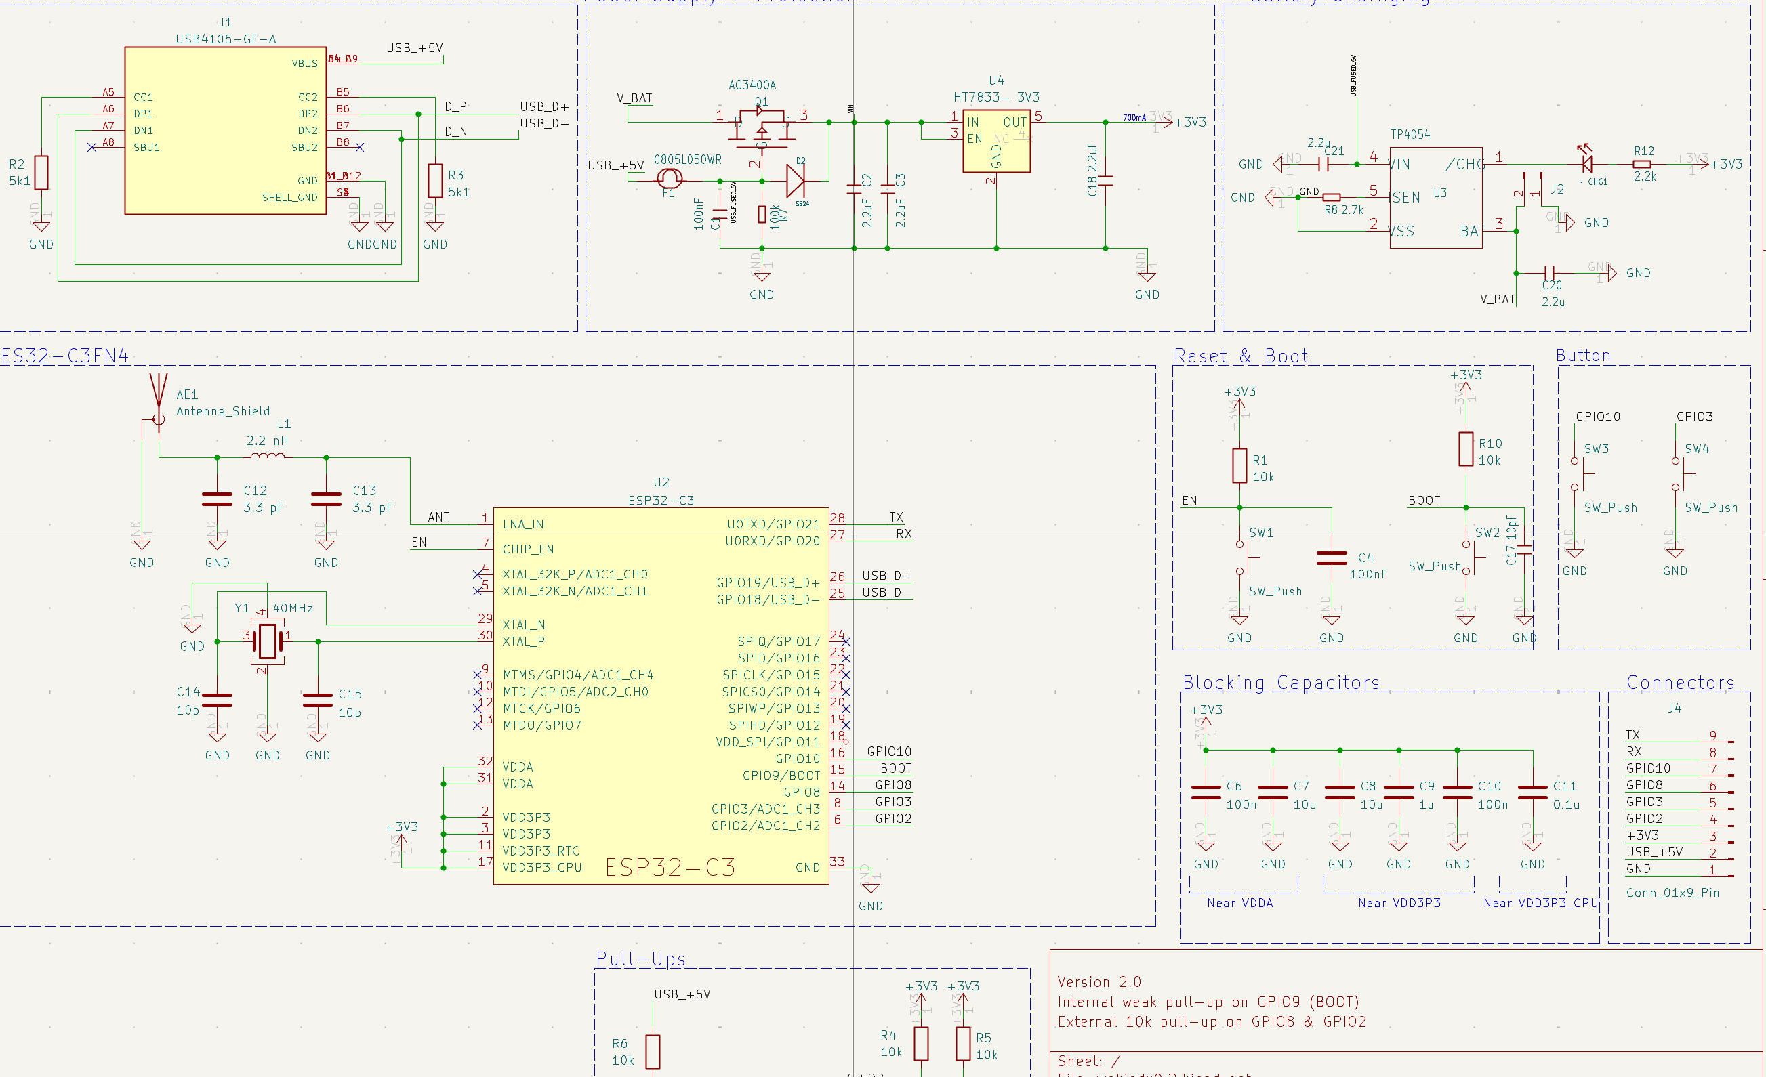
Task: Select capacitor C2 symbol
Action: point(854,189)
